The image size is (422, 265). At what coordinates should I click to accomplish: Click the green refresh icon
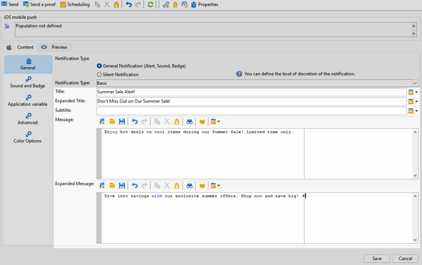point(150,5)
